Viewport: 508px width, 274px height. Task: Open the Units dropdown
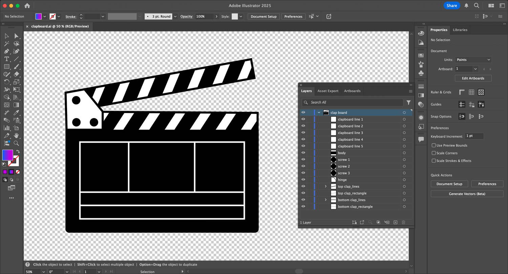tap(473, 60)
